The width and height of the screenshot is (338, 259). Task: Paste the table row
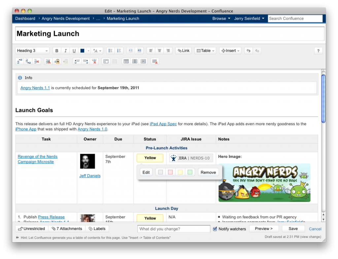click(x=57, y=62)
